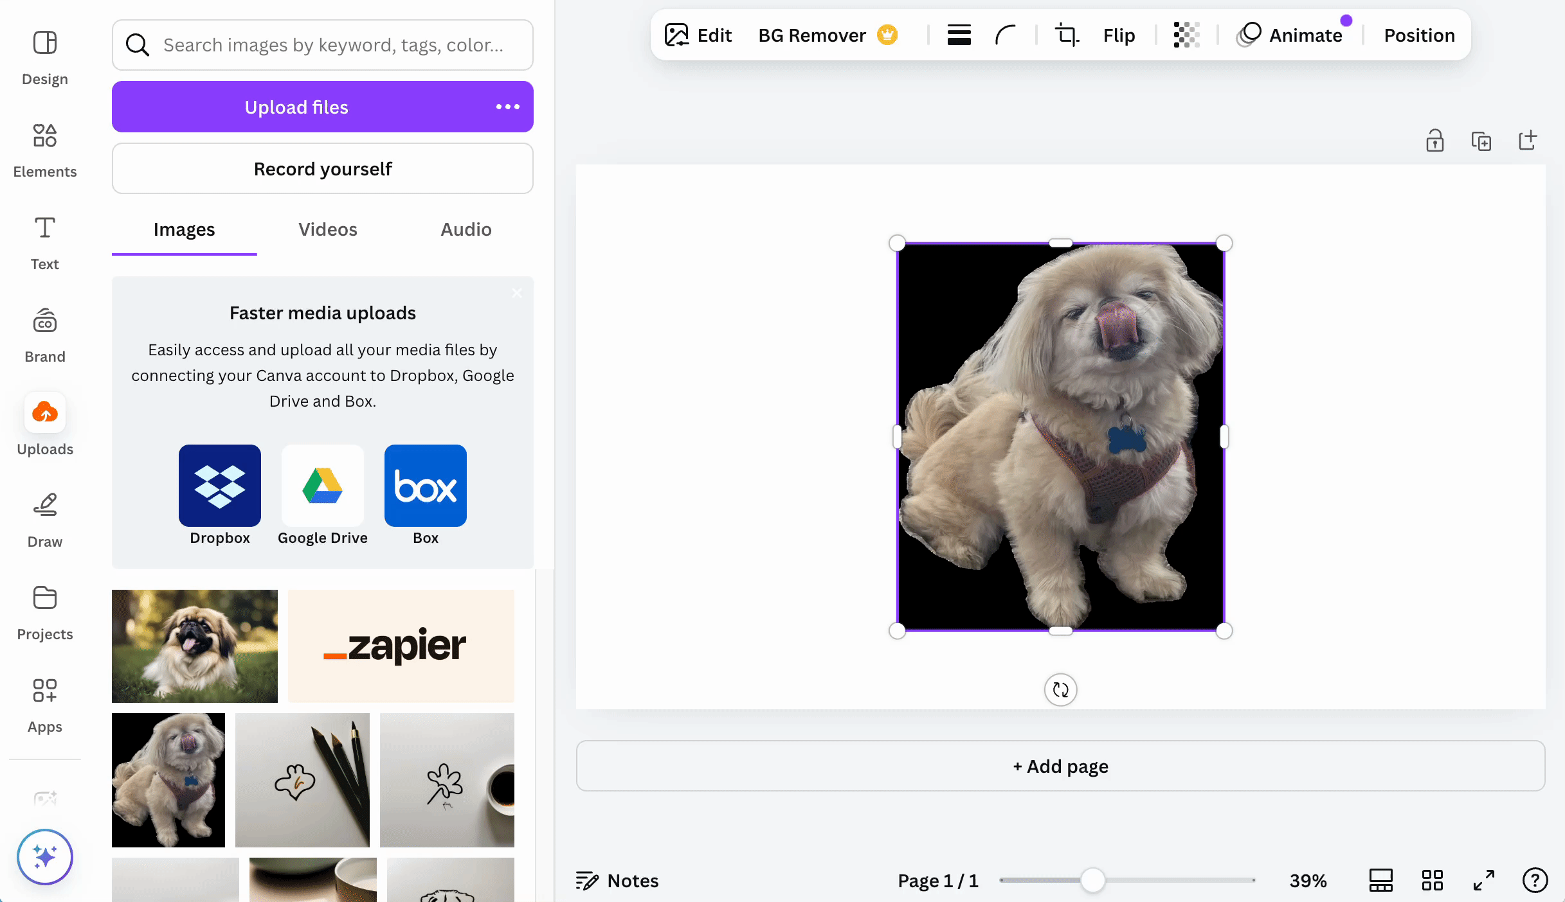Select the pencils and sketch thumbnail
The width and height of the screenshot is (1565, 902).
[302, 780]
